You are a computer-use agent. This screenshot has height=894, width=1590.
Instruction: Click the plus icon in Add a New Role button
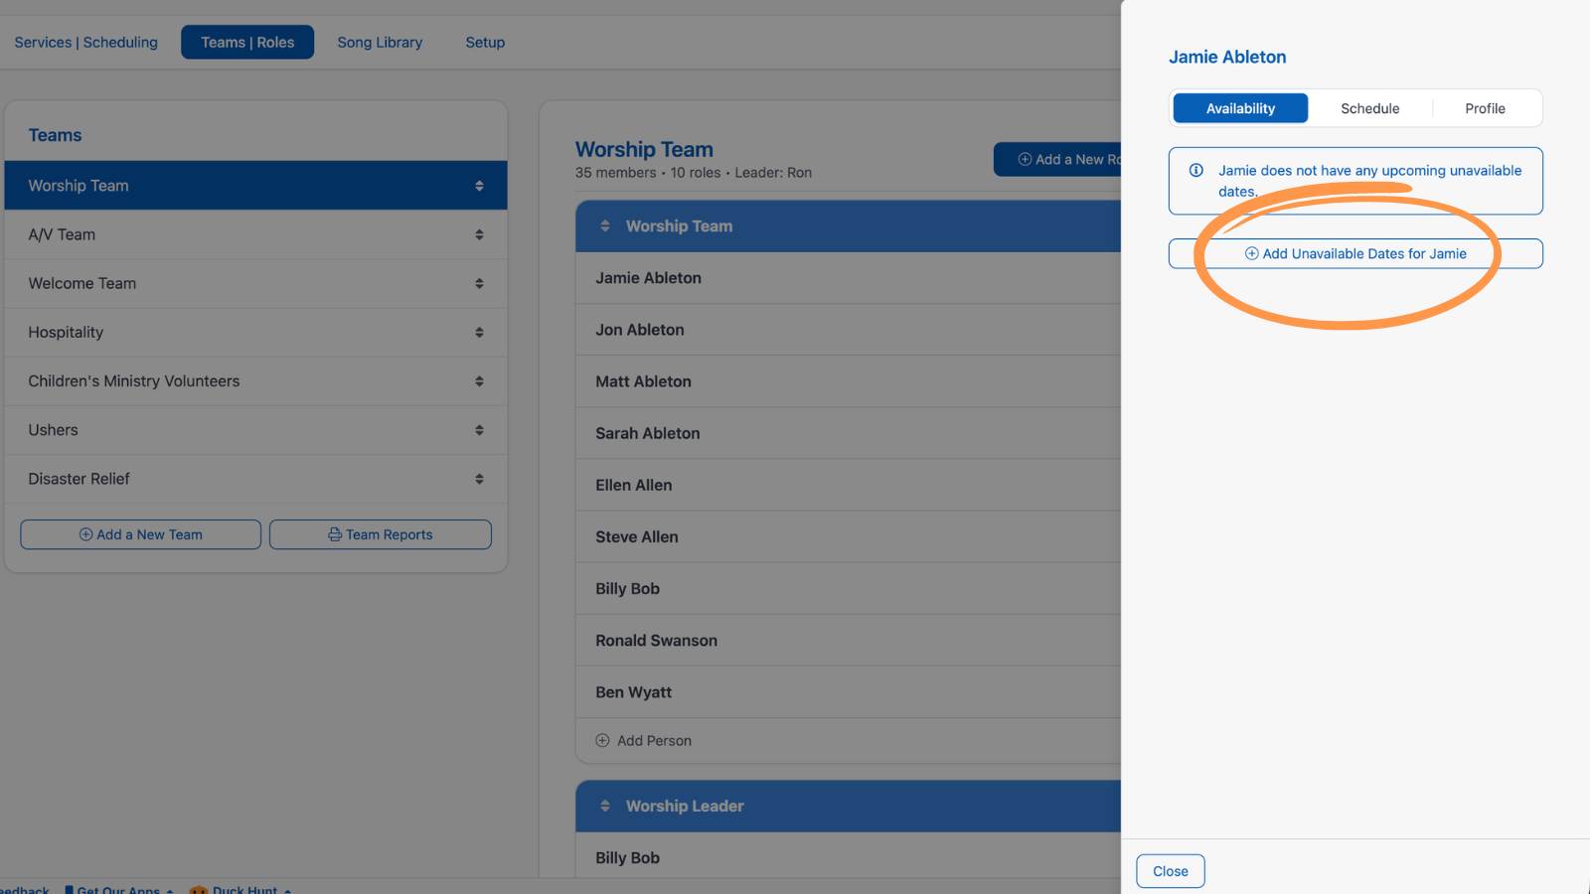[1025, 159]
